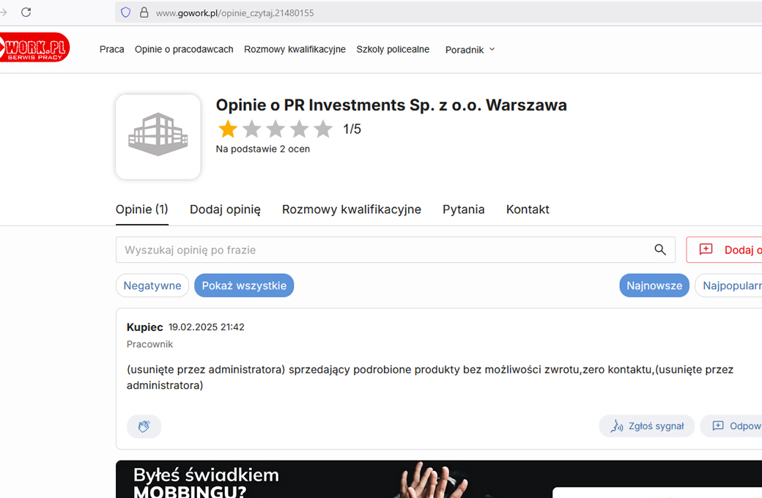Open the Praca menu item
This screenshot has height=498, width=762.
pos(112,50)
